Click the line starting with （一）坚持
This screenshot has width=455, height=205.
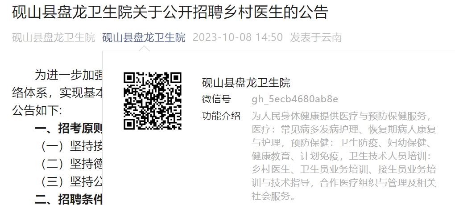[72, 147]
